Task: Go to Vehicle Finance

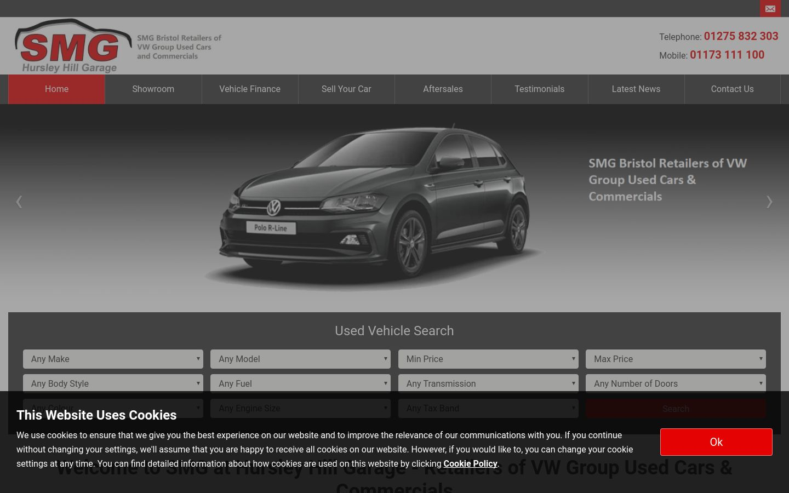Action: [250, 89]
